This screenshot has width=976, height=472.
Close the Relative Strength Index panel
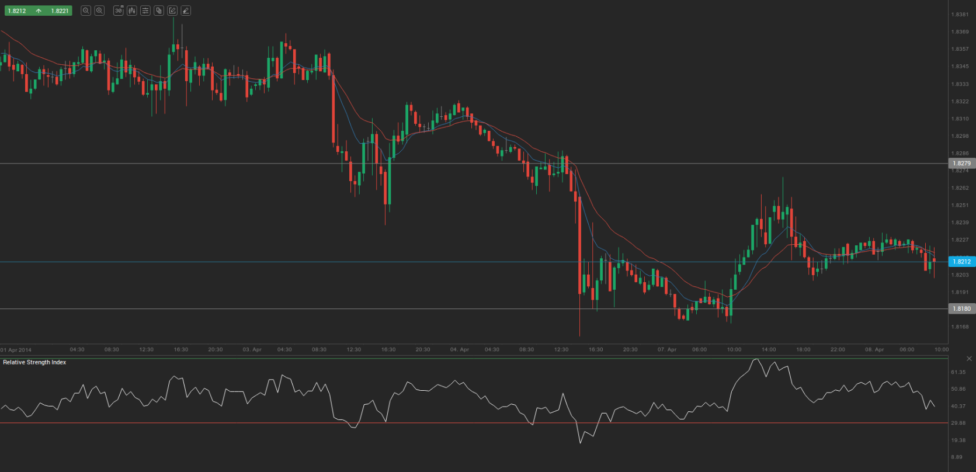tap(970, 359)
